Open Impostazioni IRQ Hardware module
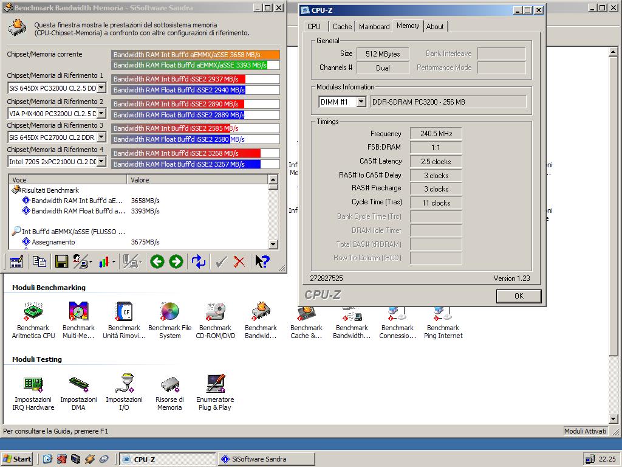Image resolution: width=622 pixels, height=467 pixels. coord(33,392)
